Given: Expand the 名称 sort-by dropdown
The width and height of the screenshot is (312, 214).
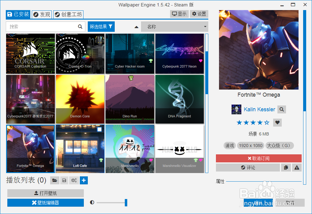Looking at the screenshot, I should [x=174, y=27].
